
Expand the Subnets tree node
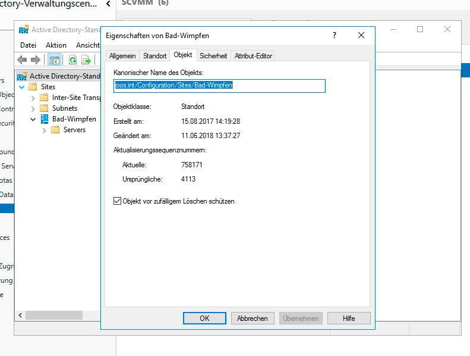33,108
